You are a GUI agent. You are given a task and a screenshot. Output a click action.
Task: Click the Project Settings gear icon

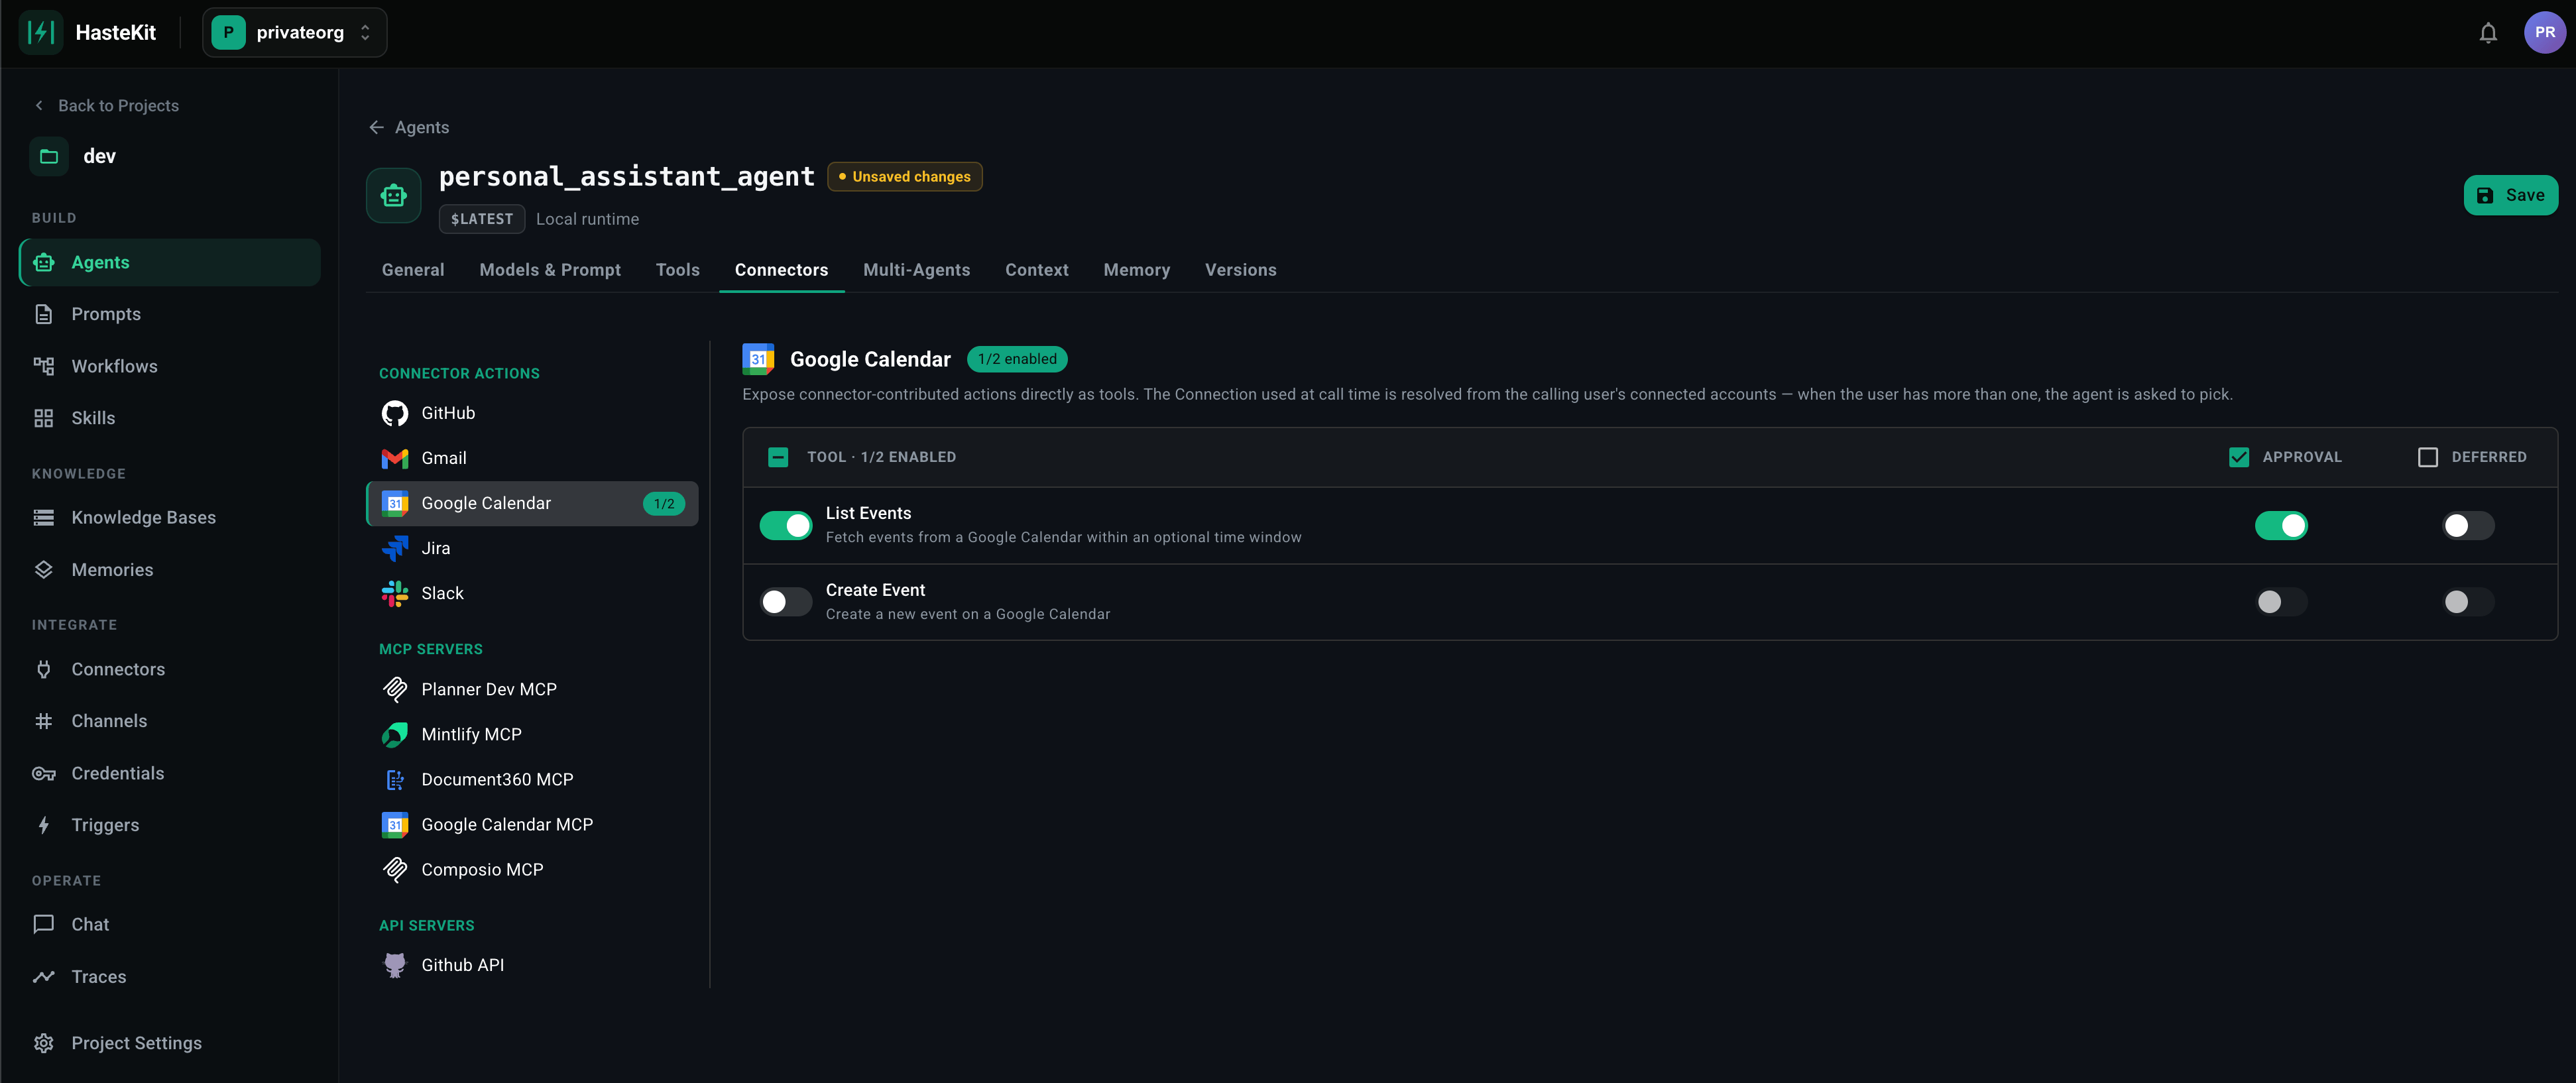coord(43,1043)
